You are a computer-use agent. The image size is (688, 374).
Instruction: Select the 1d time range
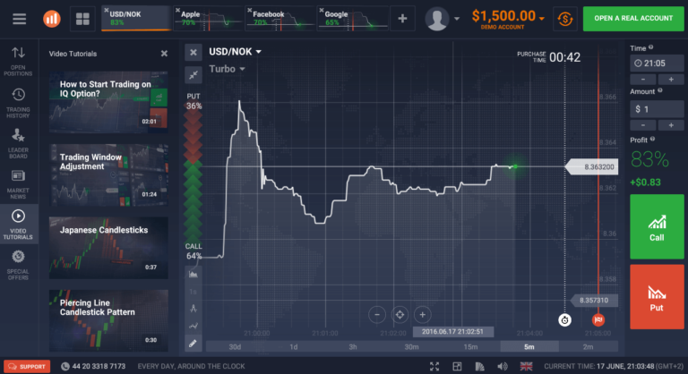294,347
